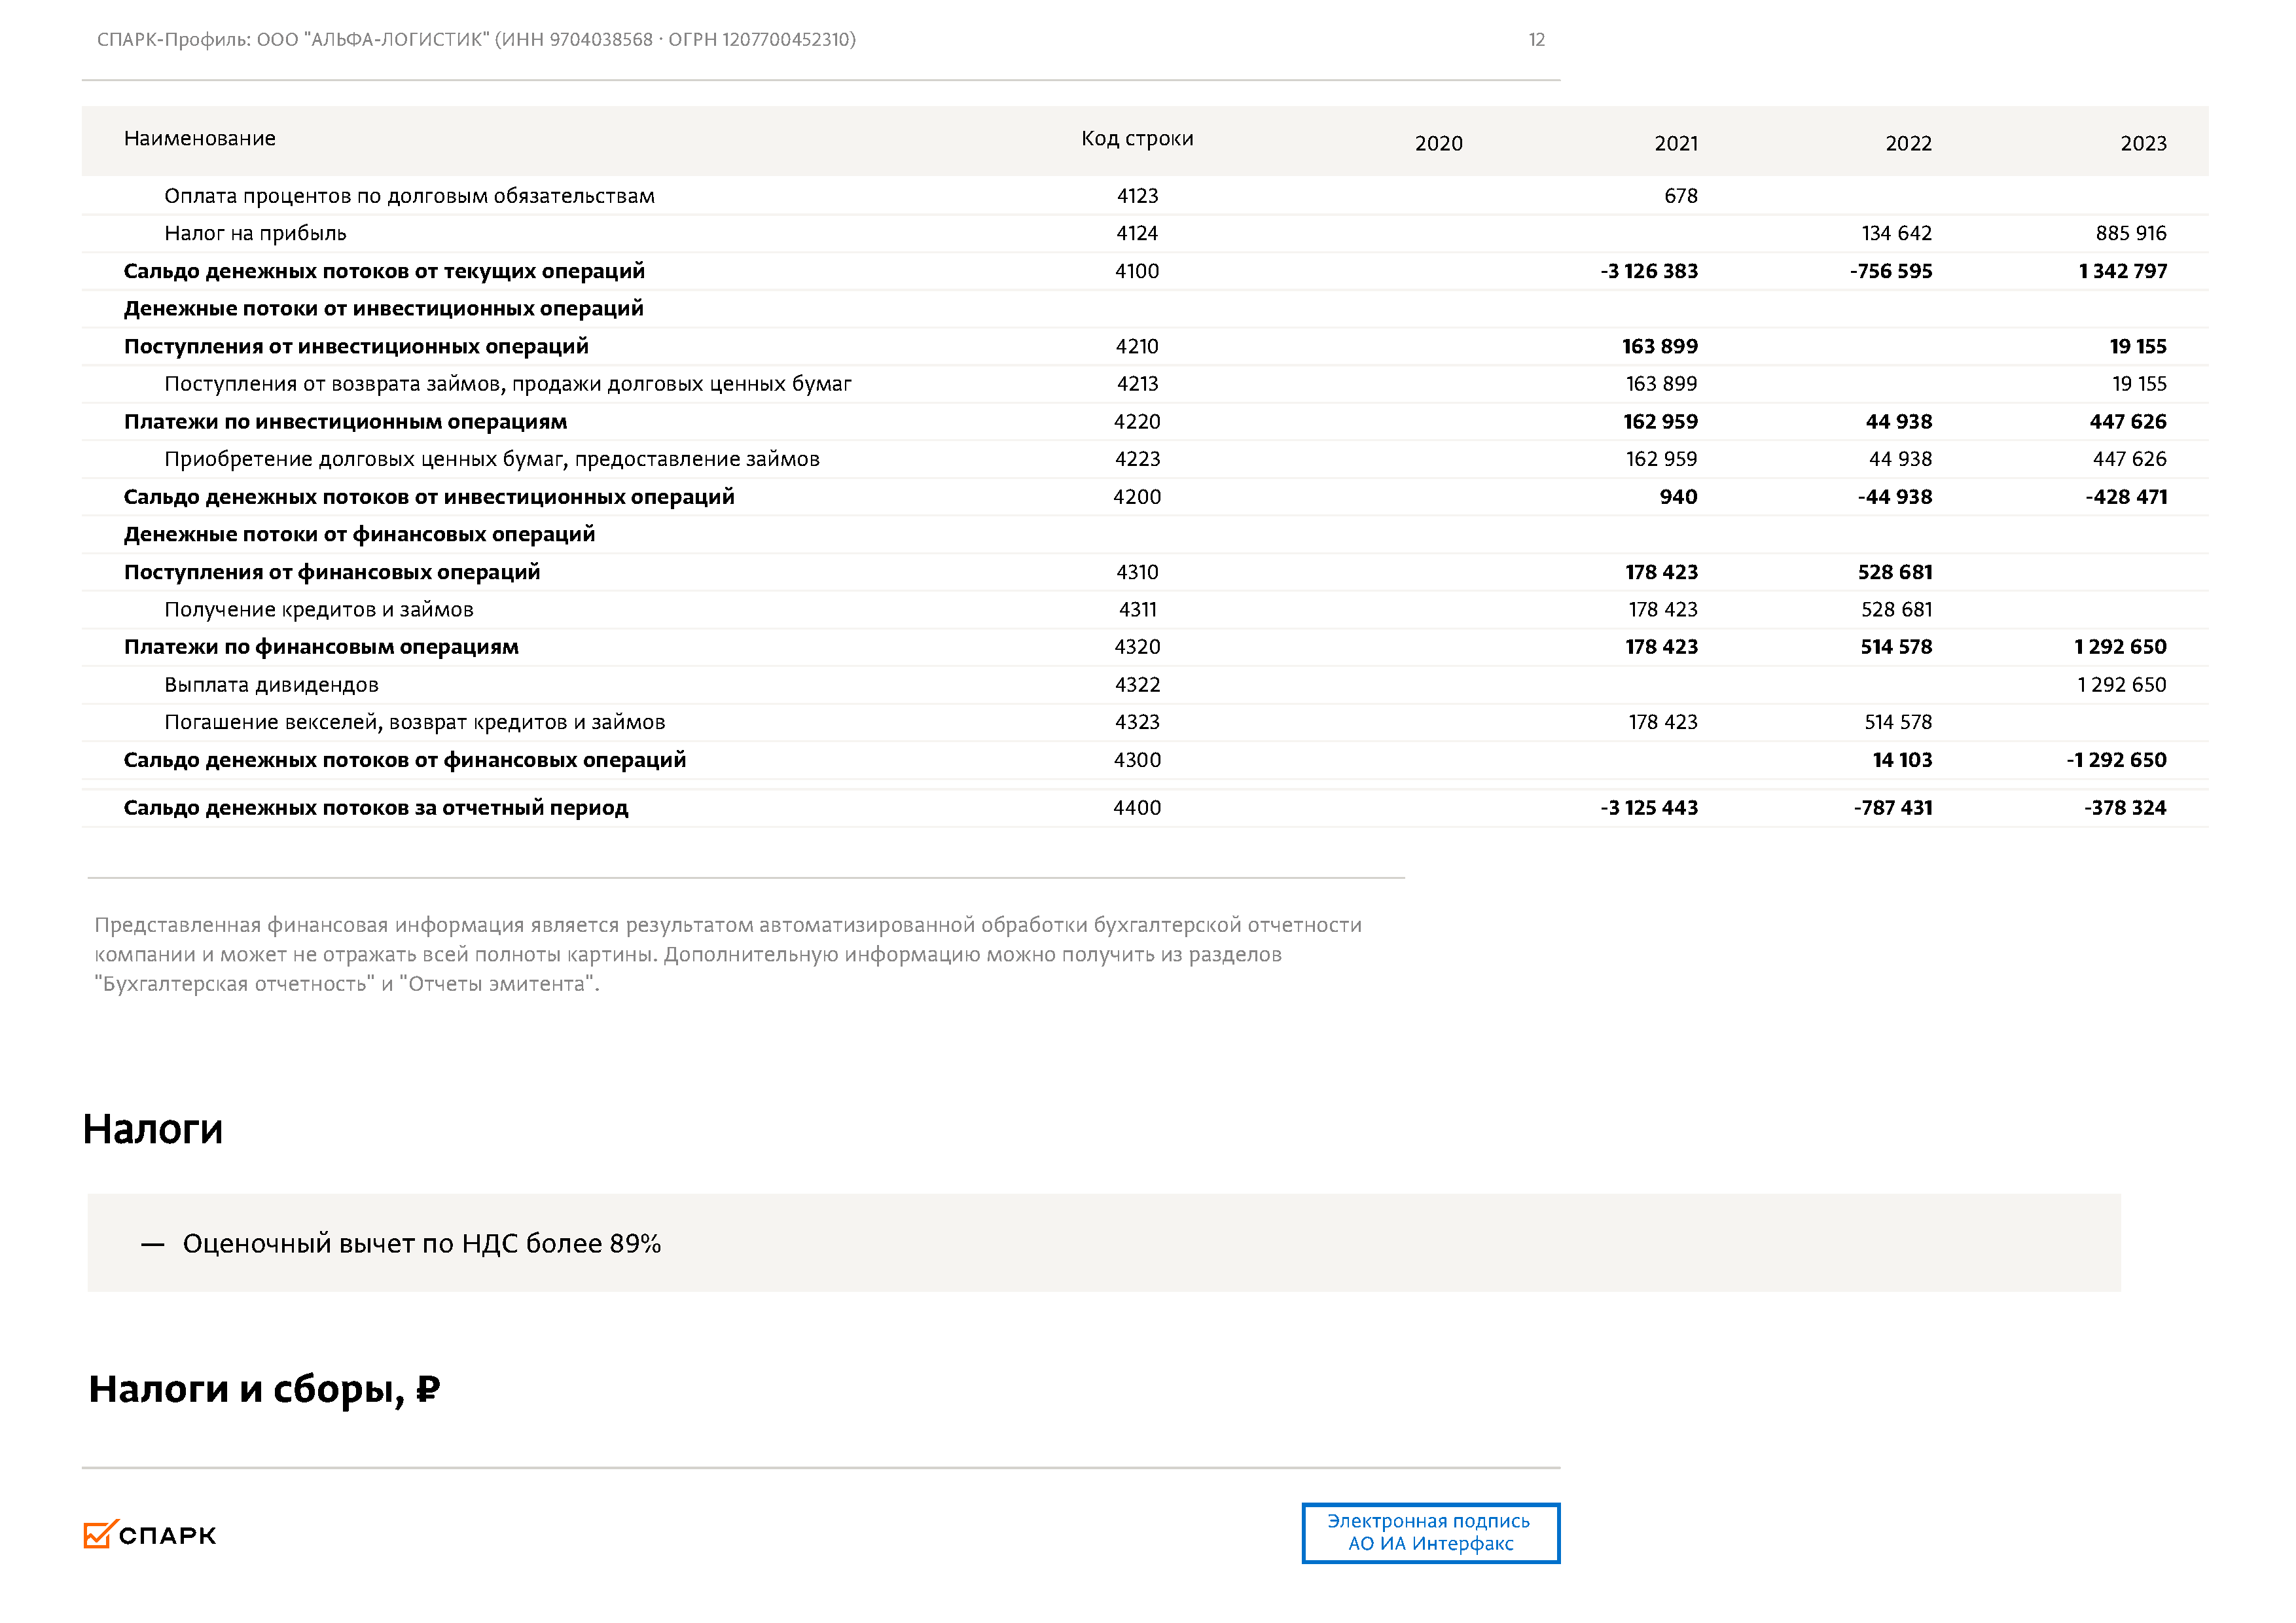Screen dimensions: 2296x1623
Task: Click the Оценочный вычет по НДС note
Action: (x=421, y=1244)
